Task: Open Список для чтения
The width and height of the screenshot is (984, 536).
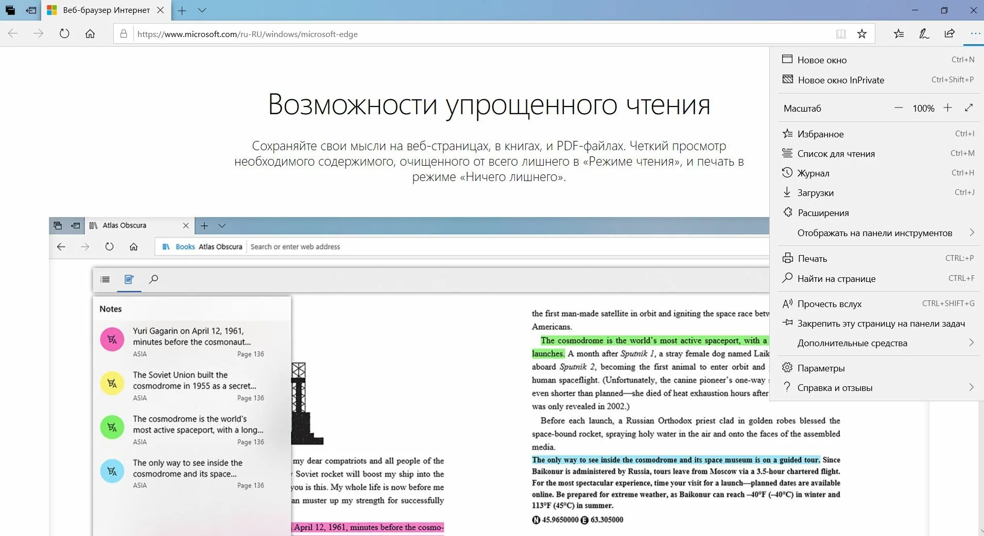Action: [x=877, y=153]
